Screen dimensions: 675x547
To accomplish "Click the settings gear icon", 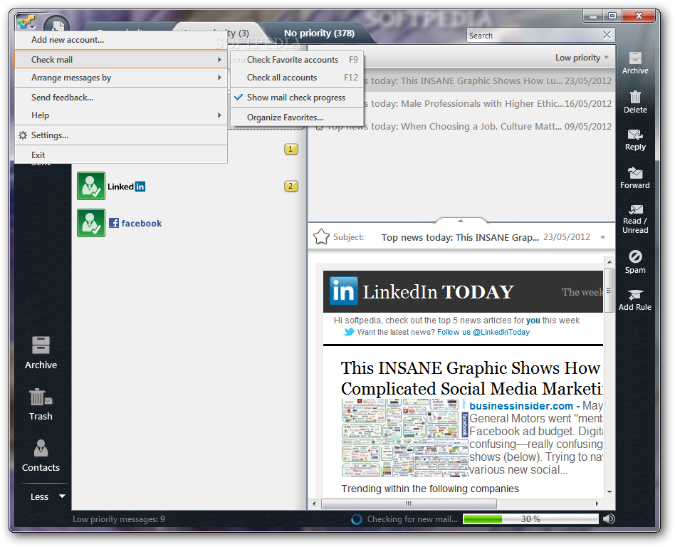I will click(23, 135).
